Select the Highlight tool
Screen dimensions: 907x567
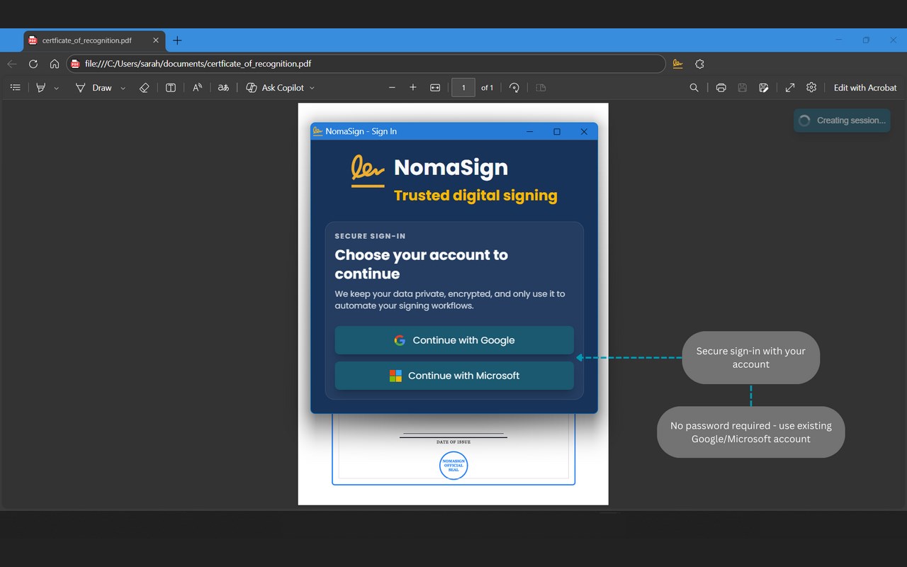click(x=41, y=88)
